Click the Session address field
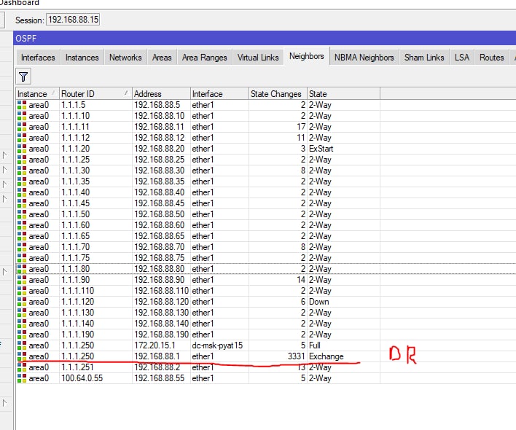Image resolution: width=516 pixels, height=430 pixels. 73,20
